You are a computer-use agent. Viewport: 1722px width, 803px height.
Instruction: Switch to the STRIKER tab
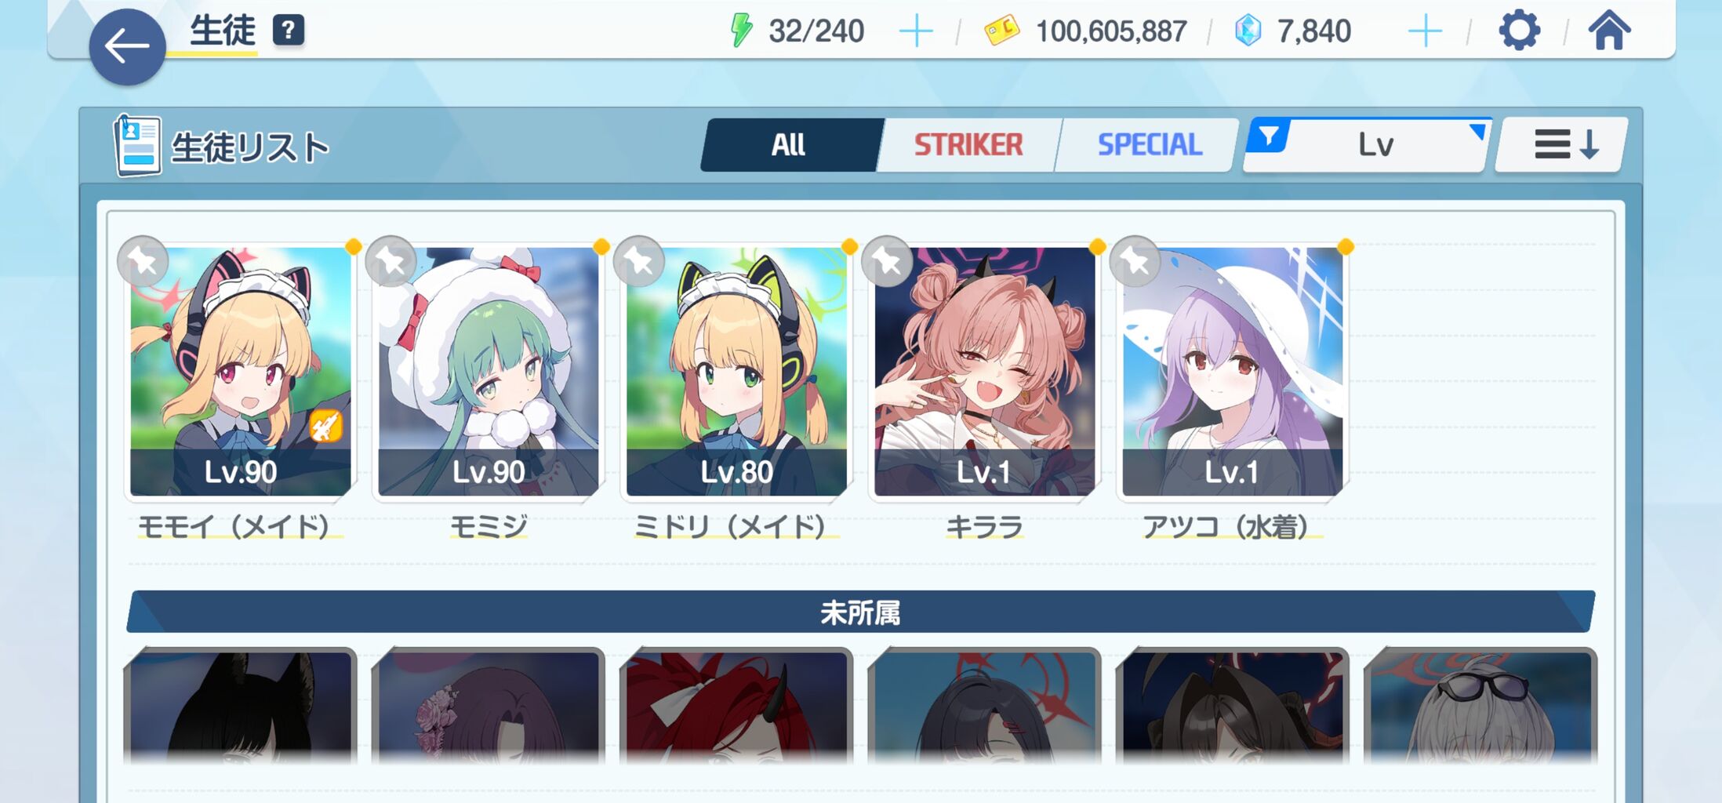coord(968,145)
